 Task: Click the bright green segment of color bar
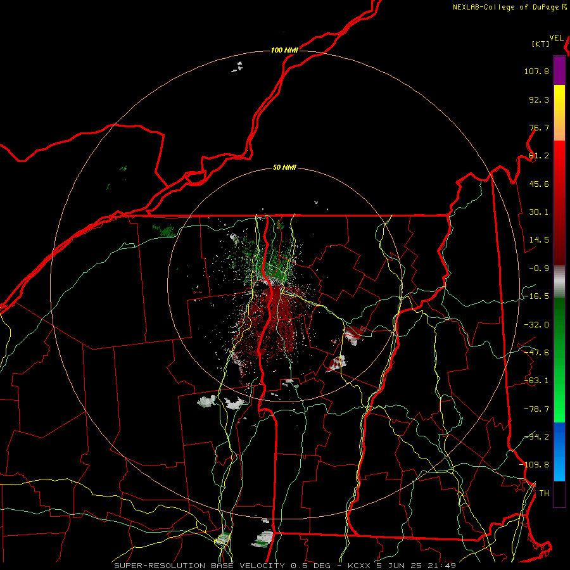pos(559,360)
